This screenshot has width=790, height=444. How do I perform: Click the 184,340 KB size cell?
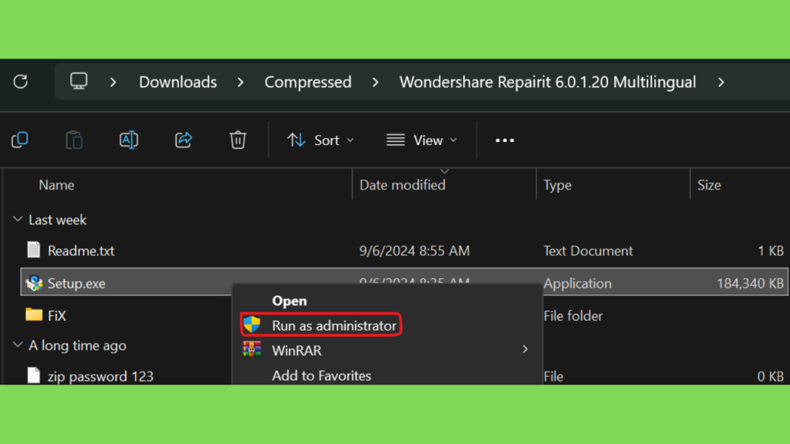click(x=750, y=284)
